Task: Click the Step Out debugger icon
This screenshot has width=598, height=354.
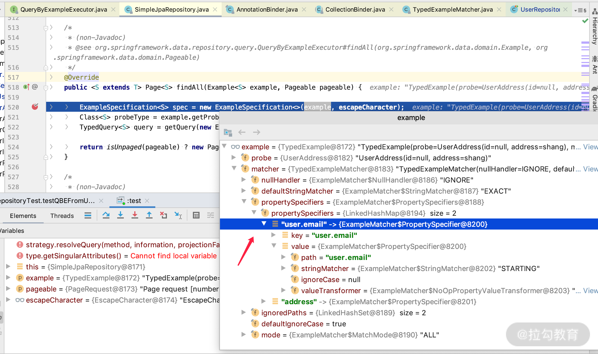Action: pos(149,215)
